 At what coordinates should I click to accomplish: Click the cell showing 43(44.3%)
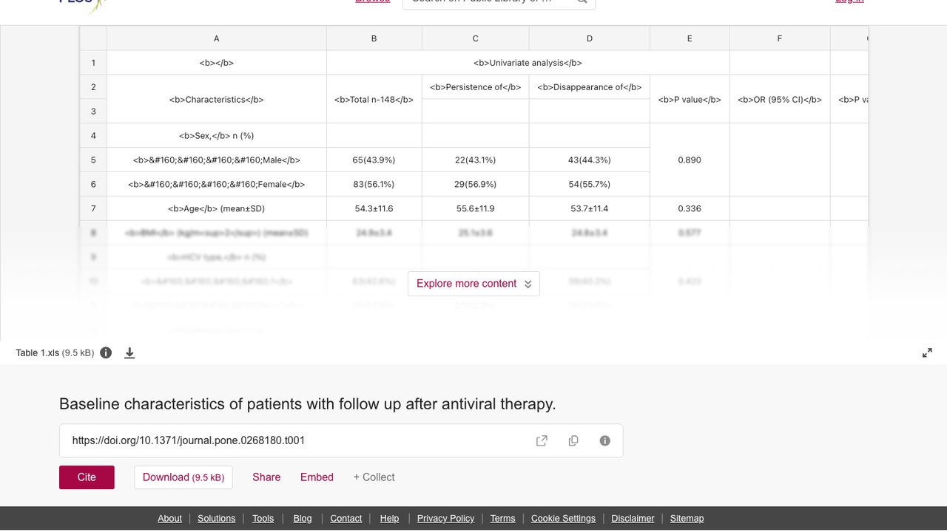(590, 160)
